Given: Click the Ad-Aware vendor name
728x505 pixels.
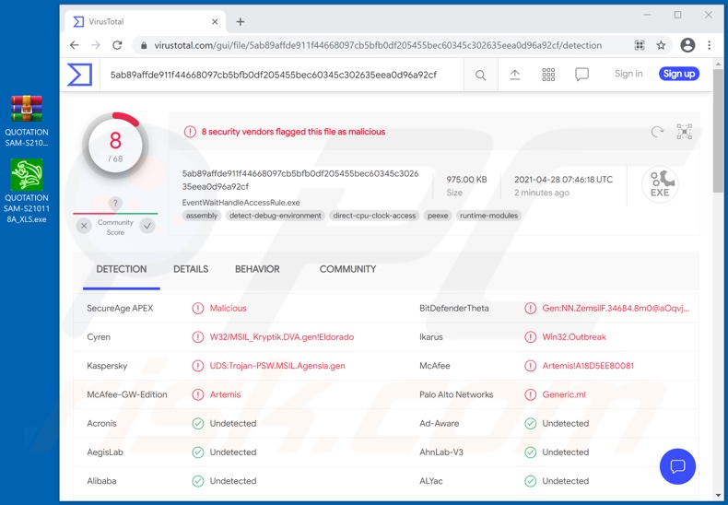Looking at the screenshot, I should 440,423.
